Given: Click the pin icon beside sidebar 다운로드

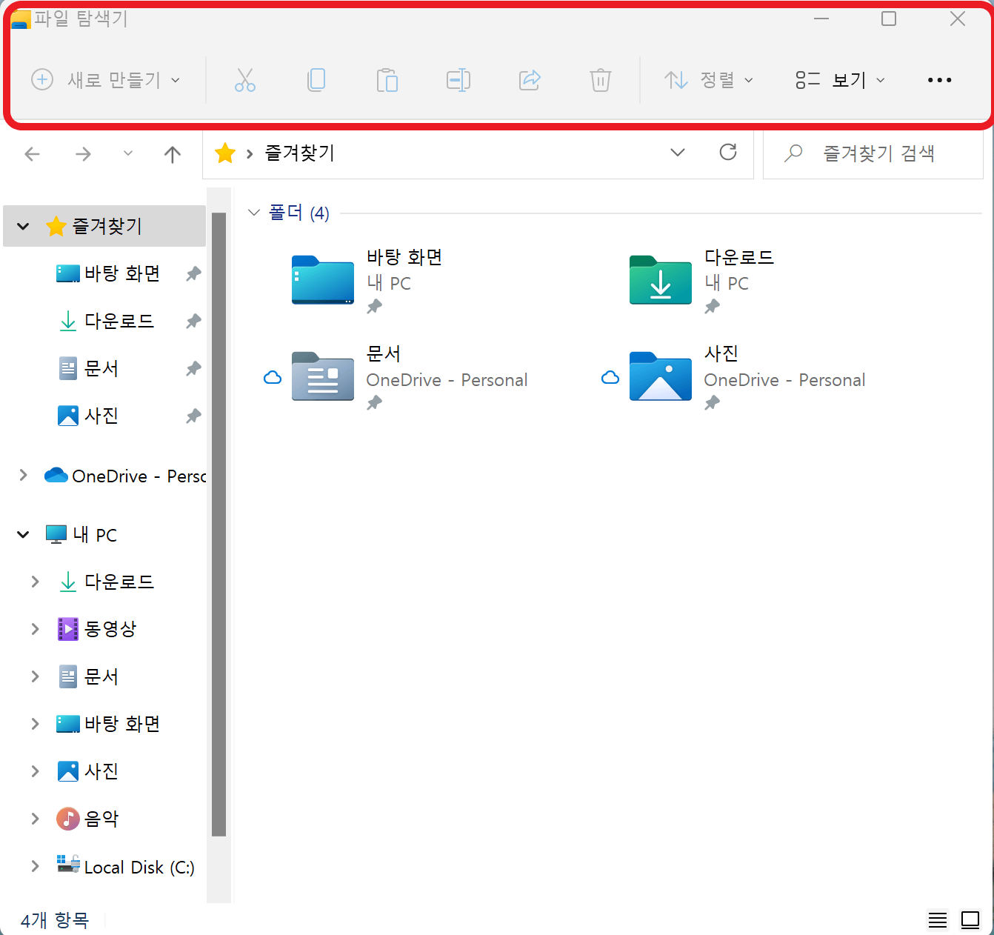Looking at the screenshot, I should pos(193,322).
